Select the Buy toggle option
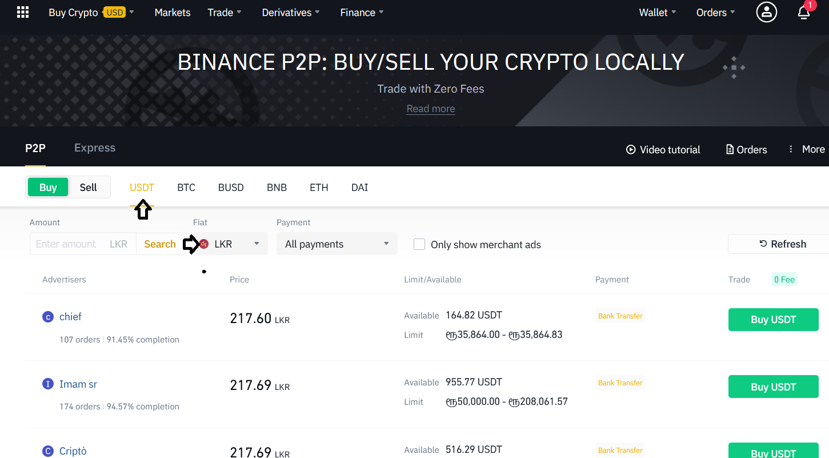The height and width of the screenshot is (458, 829). pos(48,187)
